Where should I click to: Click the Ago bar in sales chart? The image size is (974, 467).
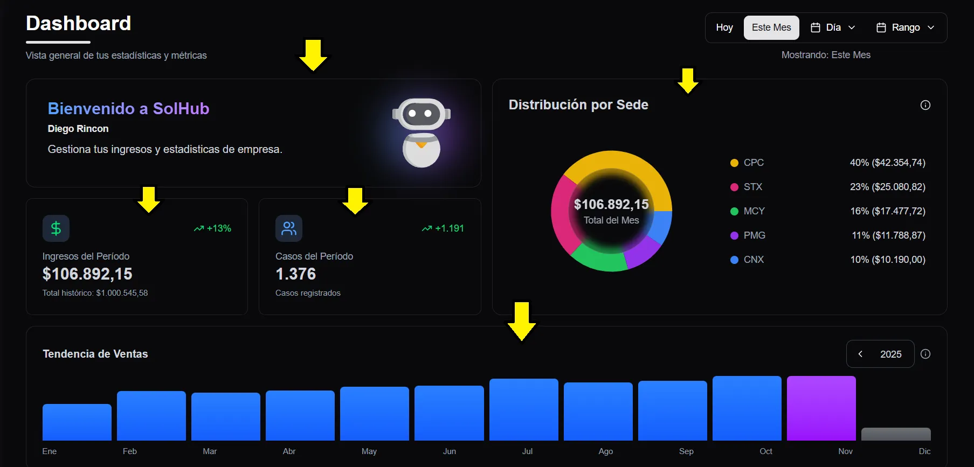(x=598, y=412)
